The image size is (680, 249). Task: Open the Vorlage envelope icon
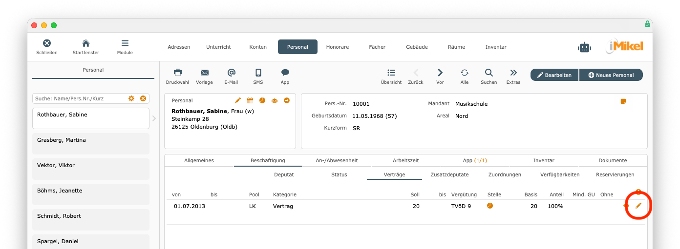point(204,73)
